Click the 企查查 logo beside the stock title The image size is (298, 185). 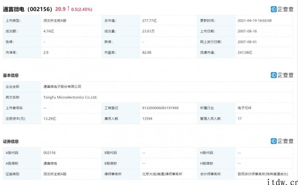pos(282,9)
